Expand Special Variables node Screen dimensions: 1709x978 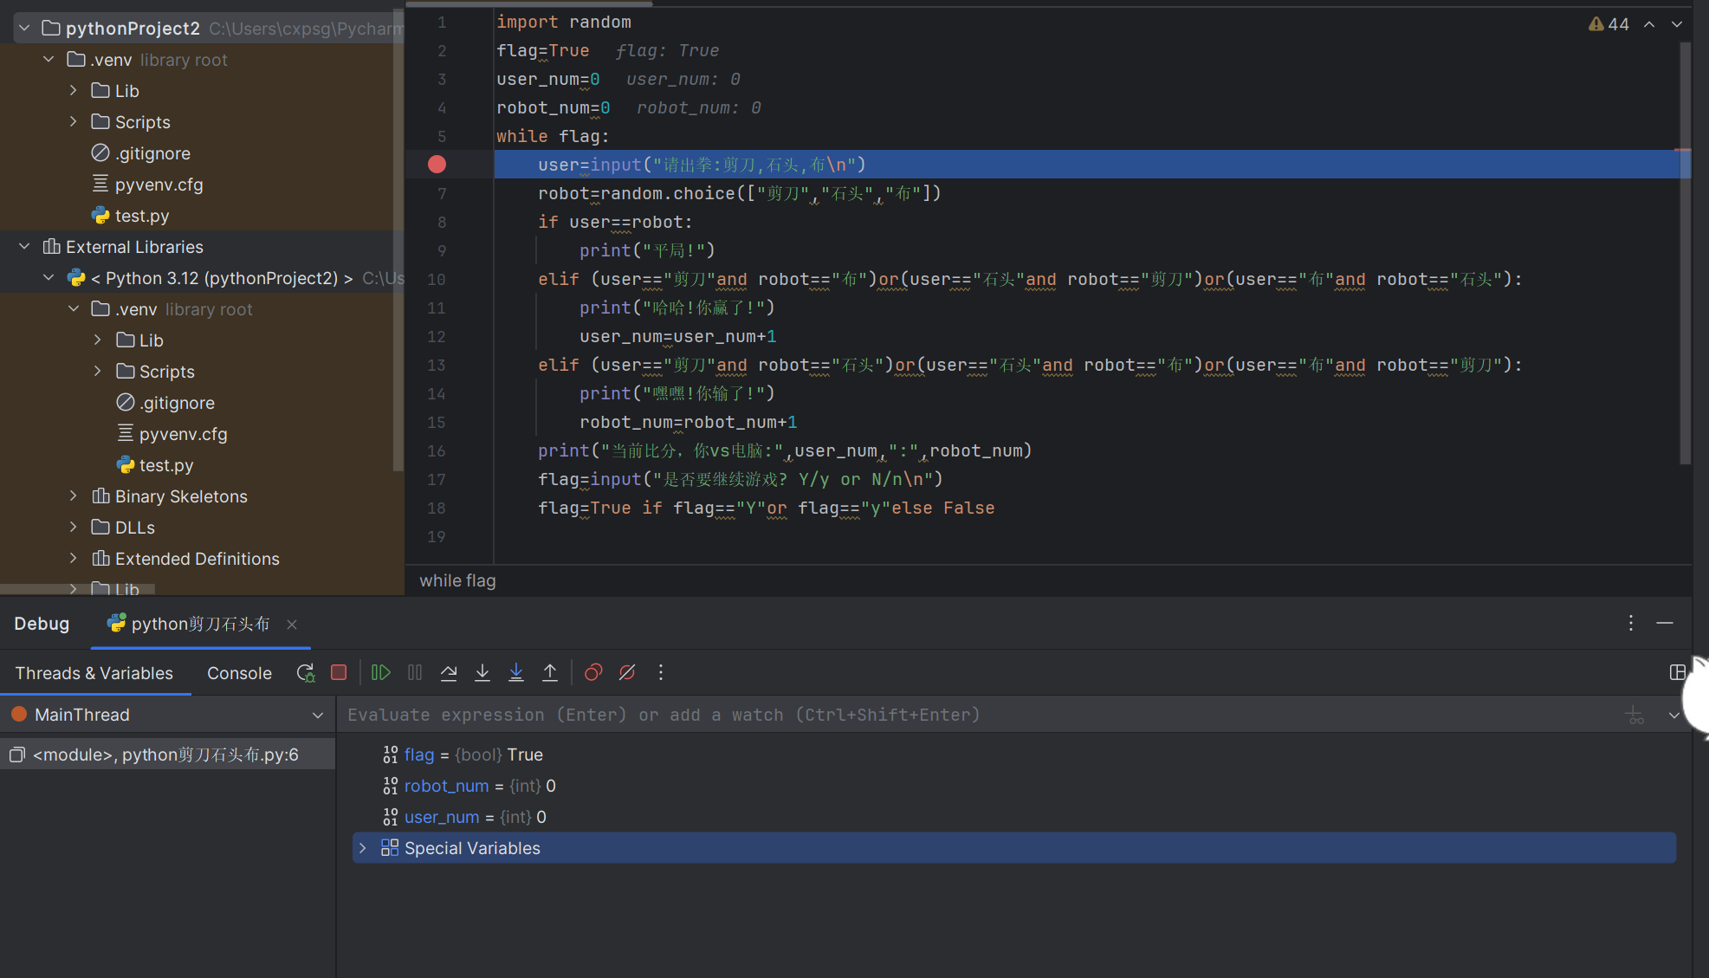[x=363, y=848]
